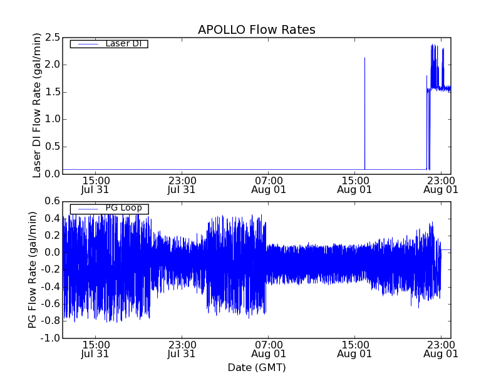Click the APOLLO Flow Rates chart title
The height and width of the screenshot is (376, 501).
pyautogui.click(x=256, y=29)
